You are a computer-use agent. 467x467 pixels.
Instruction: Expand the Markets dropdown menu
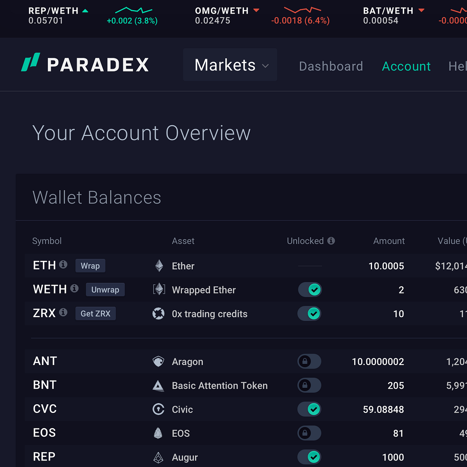tap(230, 65)
